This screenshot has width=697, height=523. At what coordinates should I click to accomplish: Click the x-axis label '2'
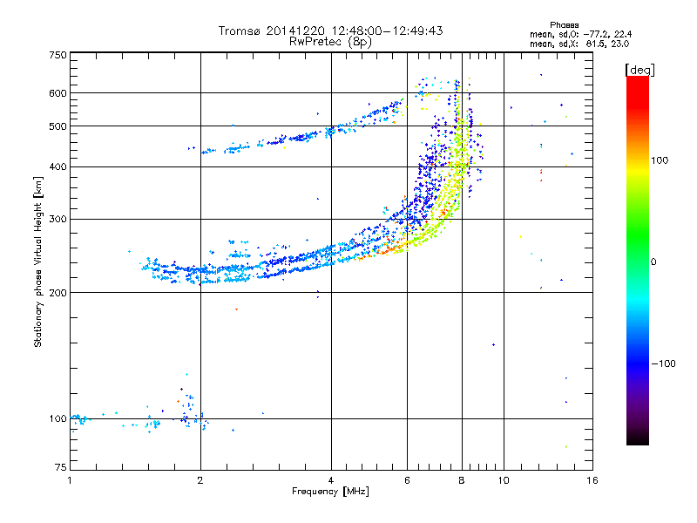click(x=200, y=480)
